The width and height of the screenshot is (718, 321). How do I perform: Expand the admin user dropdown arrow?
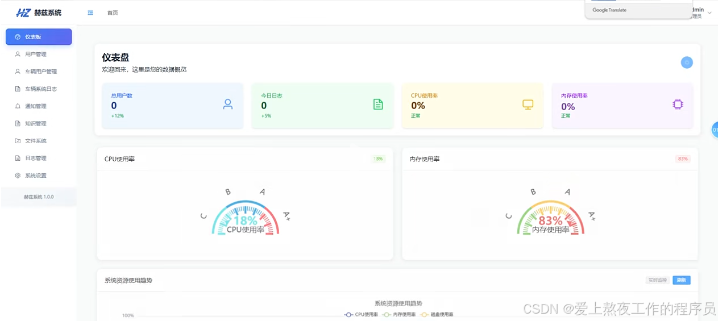pyautogui.click(x=709, y=13)
